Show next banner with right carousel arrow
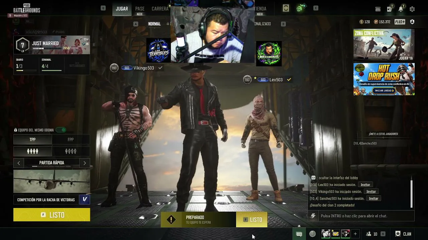428x240 pixels. [412, 45]
